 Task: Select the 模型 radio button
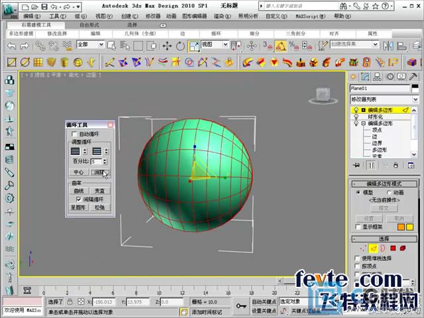[358, 193]
